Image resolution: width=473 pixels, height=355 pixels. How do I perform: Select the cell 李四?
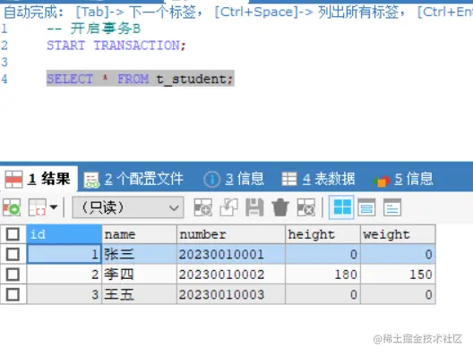click(x=140, y=275)
